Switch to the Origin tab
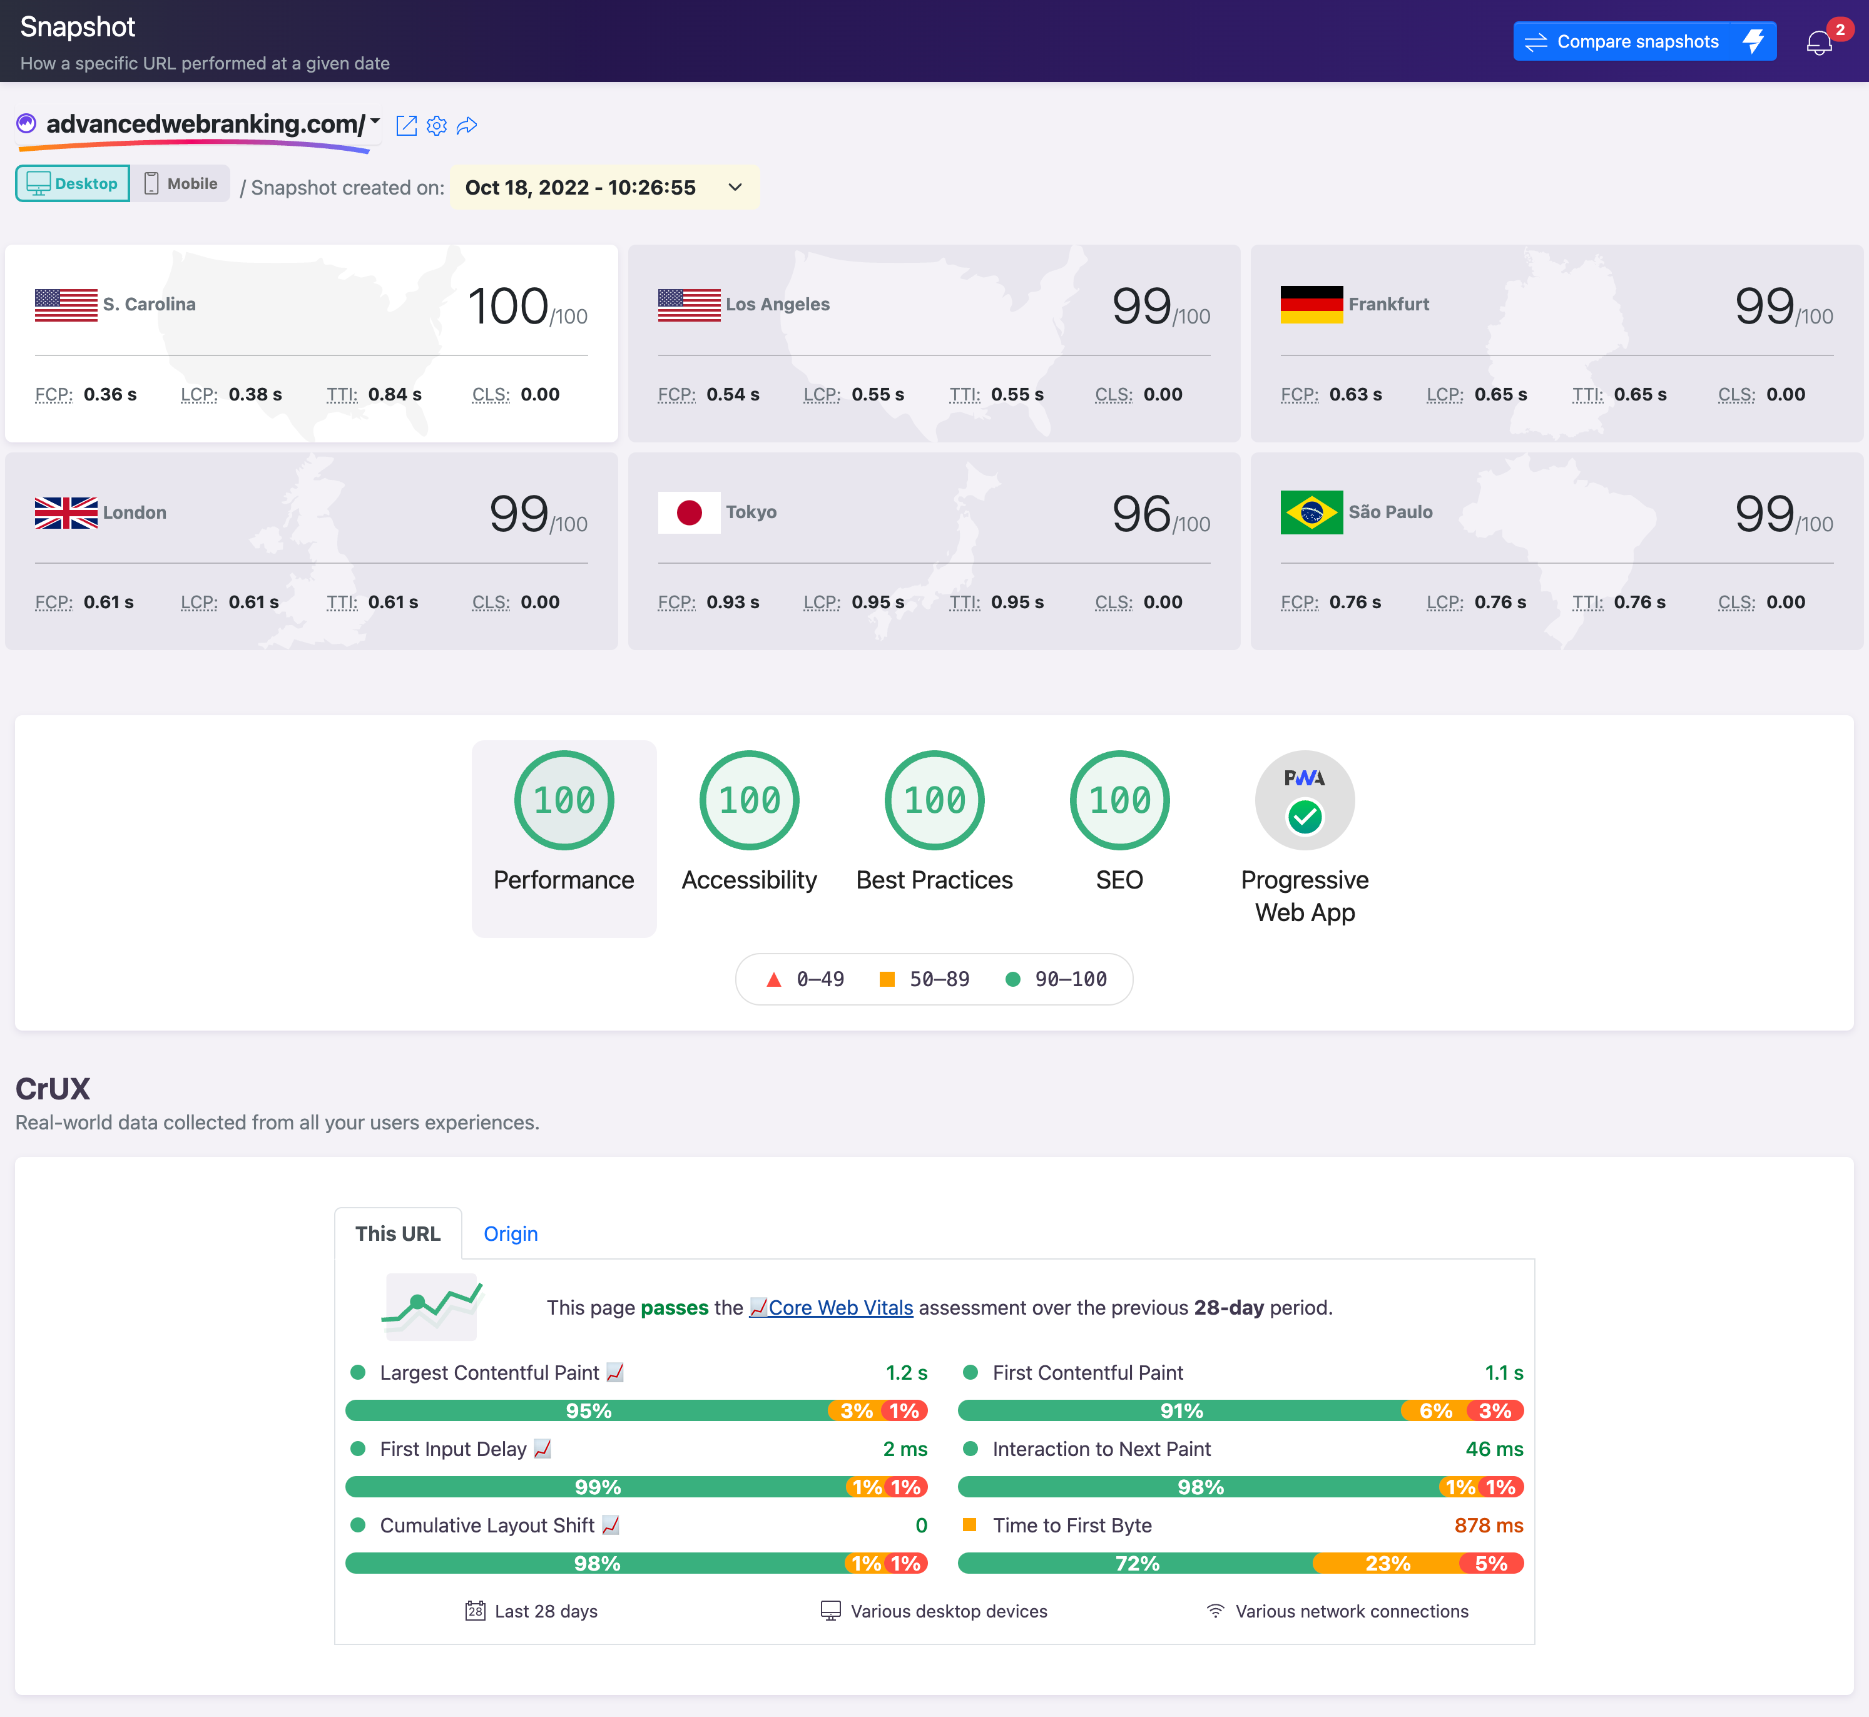The height and width of the screenshot is (1717, 1869). pyautogui.click(x=510, y=1233)
